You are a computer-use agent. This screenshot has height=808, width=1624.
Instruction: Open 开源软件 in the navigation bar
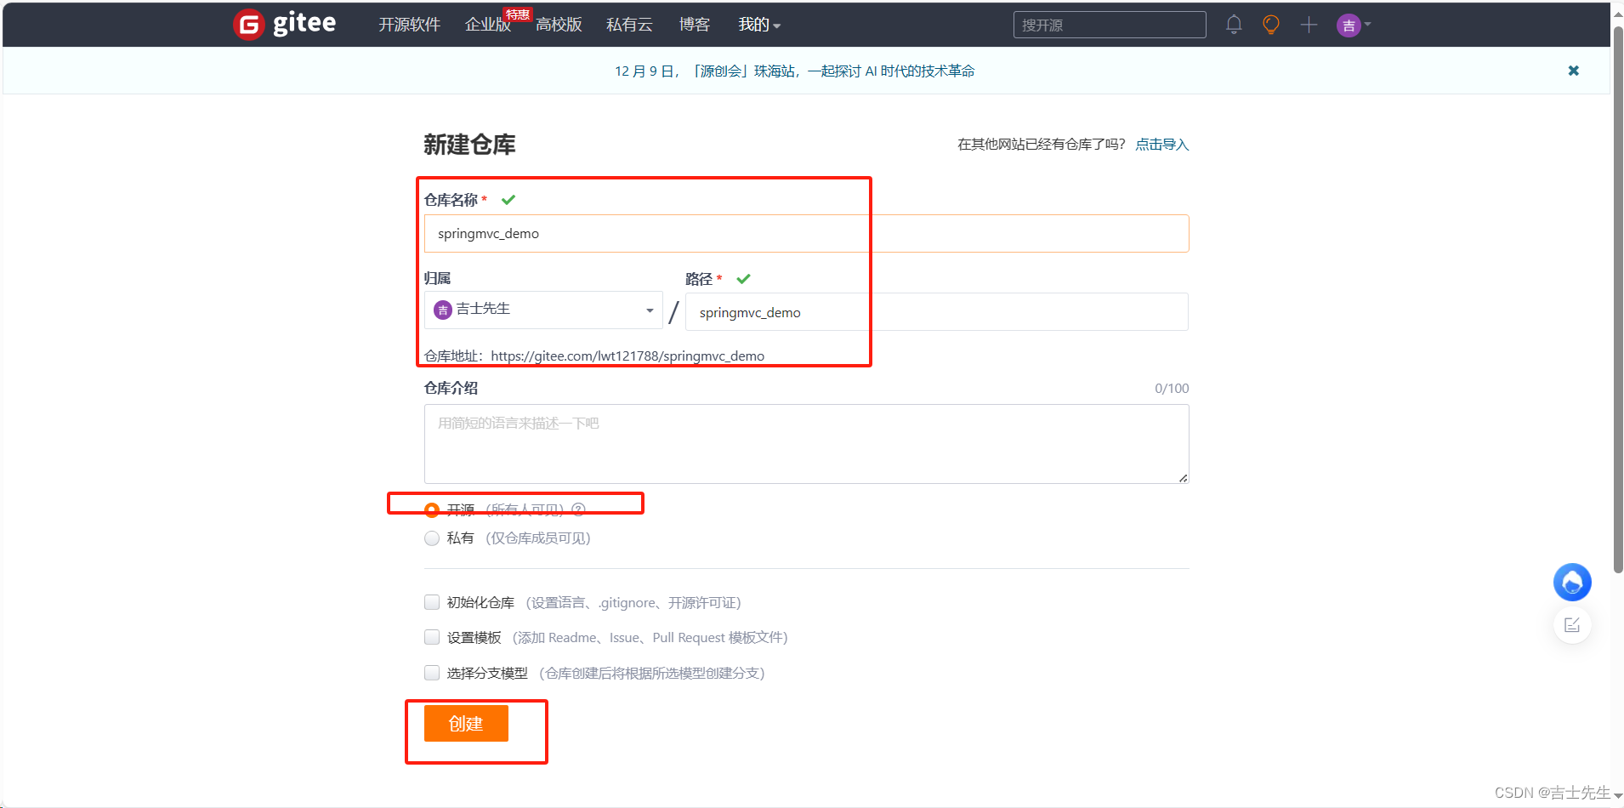410,25
